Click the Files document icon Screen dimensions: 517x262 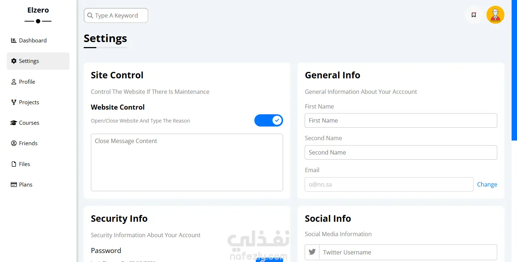(14, 164)
